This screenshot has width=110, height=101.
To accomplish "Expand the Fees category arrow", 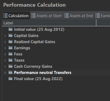I will coord(5,54).
